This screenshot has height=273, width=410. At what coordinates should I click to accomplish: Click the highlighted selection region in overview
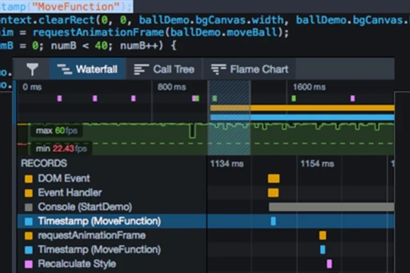click(x=229, y=118)
